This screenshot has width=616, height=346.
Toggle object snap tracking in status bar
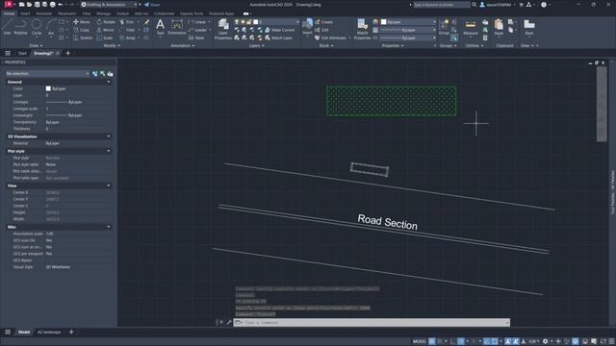coord(487,341)
